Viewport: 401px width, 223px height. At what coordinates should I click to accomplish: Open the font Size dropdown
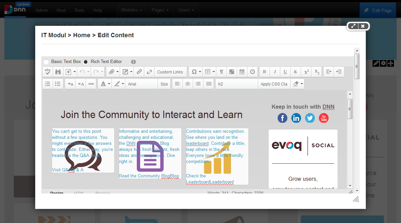click(x=164, y=84)
